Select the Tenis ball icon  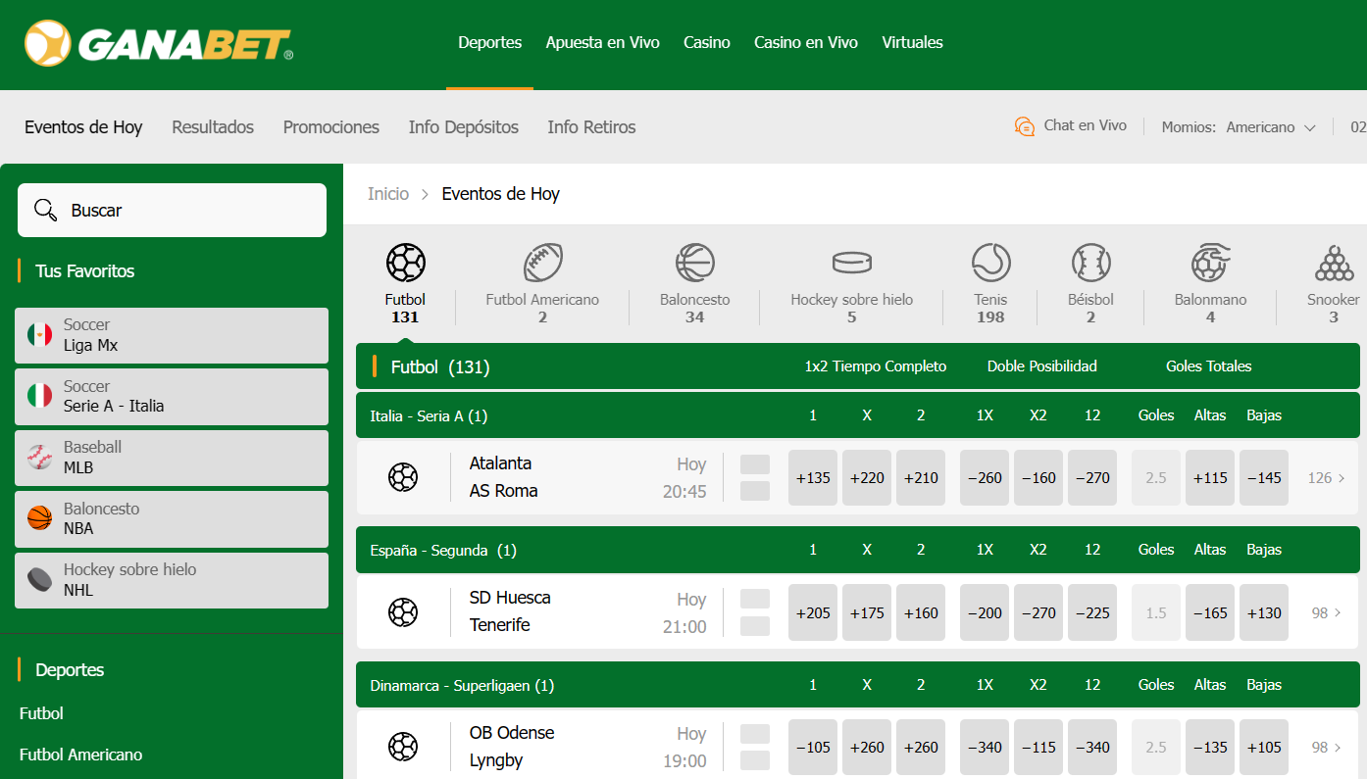990,263
